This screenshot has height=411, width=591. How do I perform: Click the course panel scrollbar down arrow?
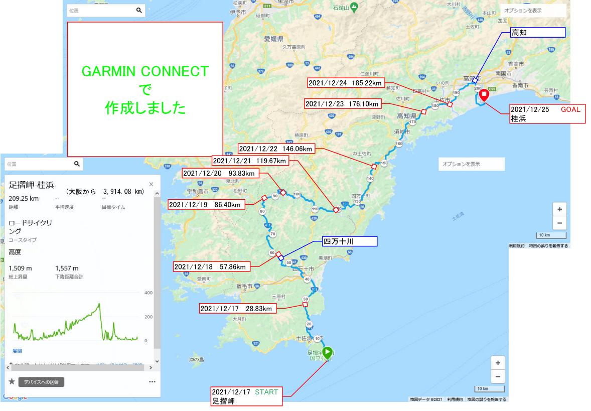pyautogui.click(x=157, y=361)
